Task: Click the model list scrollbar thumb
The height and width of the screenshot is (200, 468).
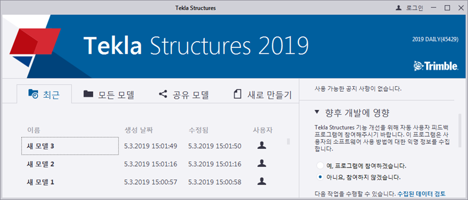Action: click(289, 141)
